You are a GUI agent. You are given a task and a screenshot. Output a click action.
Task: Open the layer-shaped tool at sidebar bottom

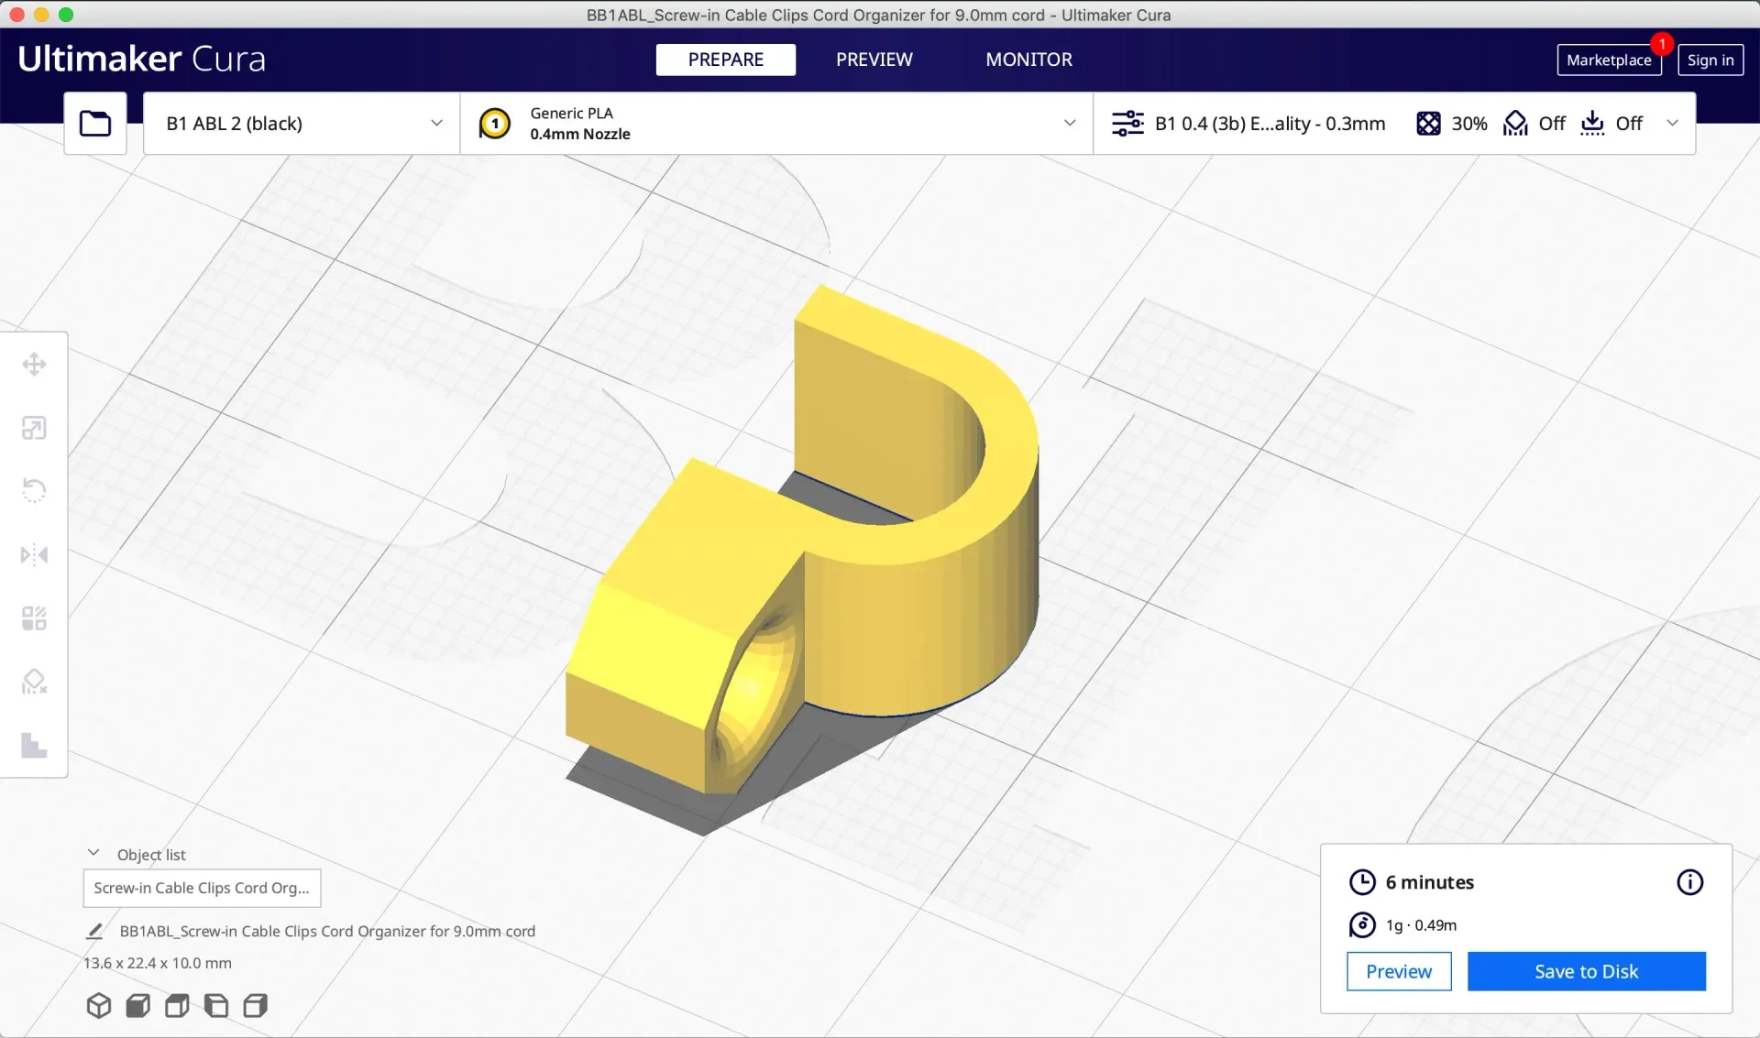pyautogui.click(x=34, y=745)
